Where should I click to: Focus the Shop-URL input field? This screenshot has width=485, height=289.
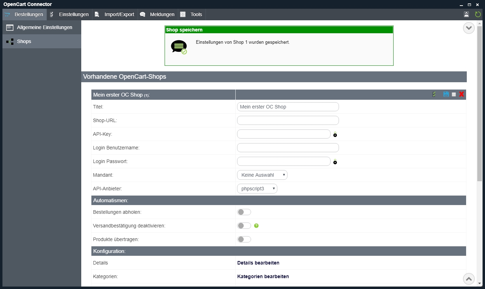click(x=288, y=120)
